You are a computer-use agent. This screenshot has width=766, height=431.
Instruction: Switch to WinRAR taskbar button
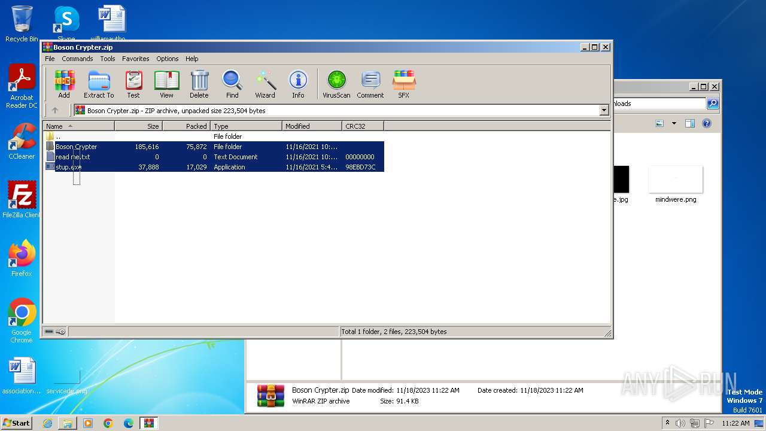pyautogui.click(x=149, y=423)
